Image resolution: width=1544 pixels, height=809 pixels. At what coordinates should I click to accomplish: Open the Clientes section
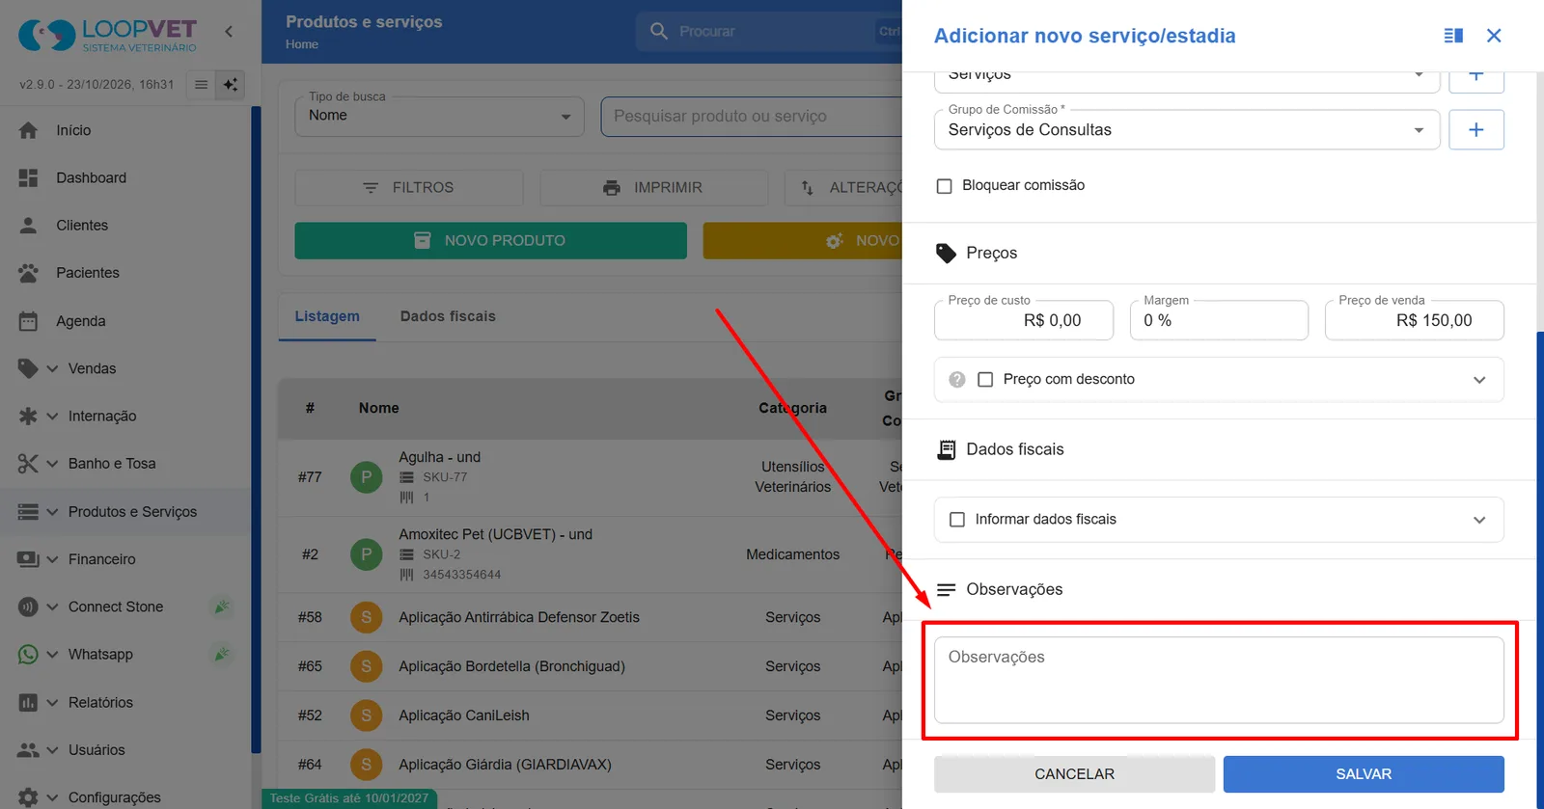click(x=82, y=225)
